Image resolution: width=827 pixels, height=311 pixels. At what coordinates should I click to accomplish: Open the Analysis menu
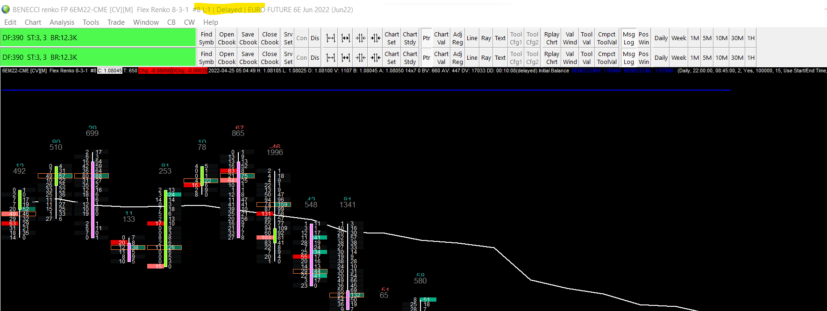click(62, 22)
